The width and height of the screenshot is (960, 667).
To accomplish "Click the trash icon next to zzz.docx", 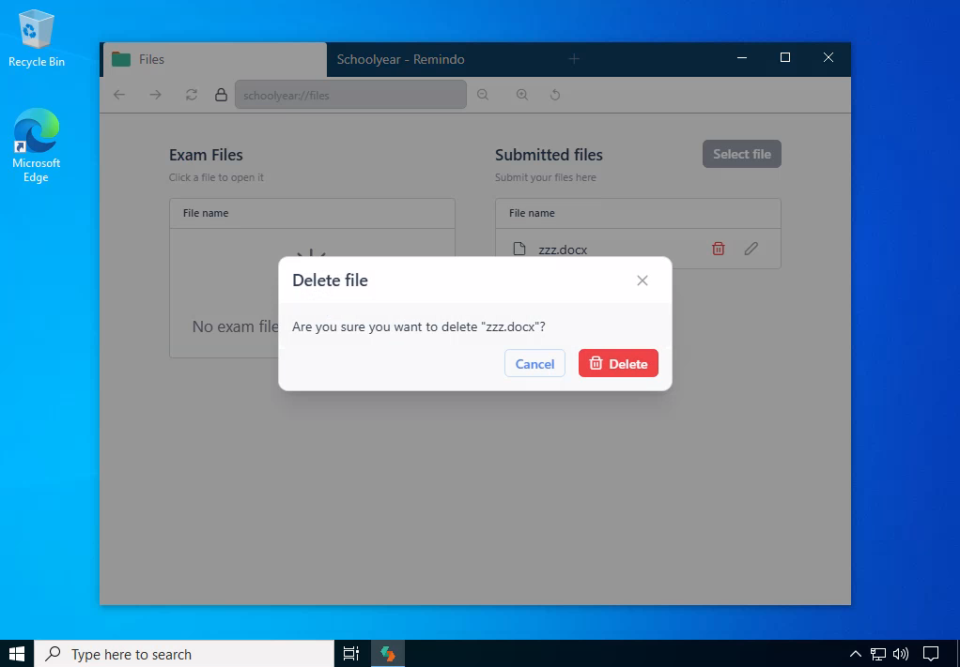I will pos(719,249).
